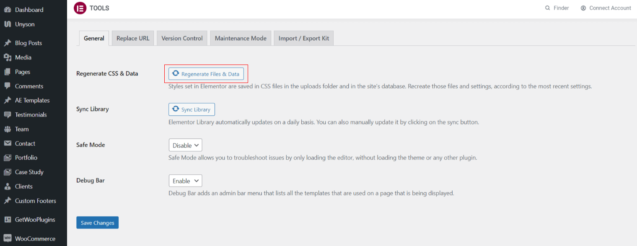Open the Finder search icon
The image size is (637, 246).
pos(547,8)
